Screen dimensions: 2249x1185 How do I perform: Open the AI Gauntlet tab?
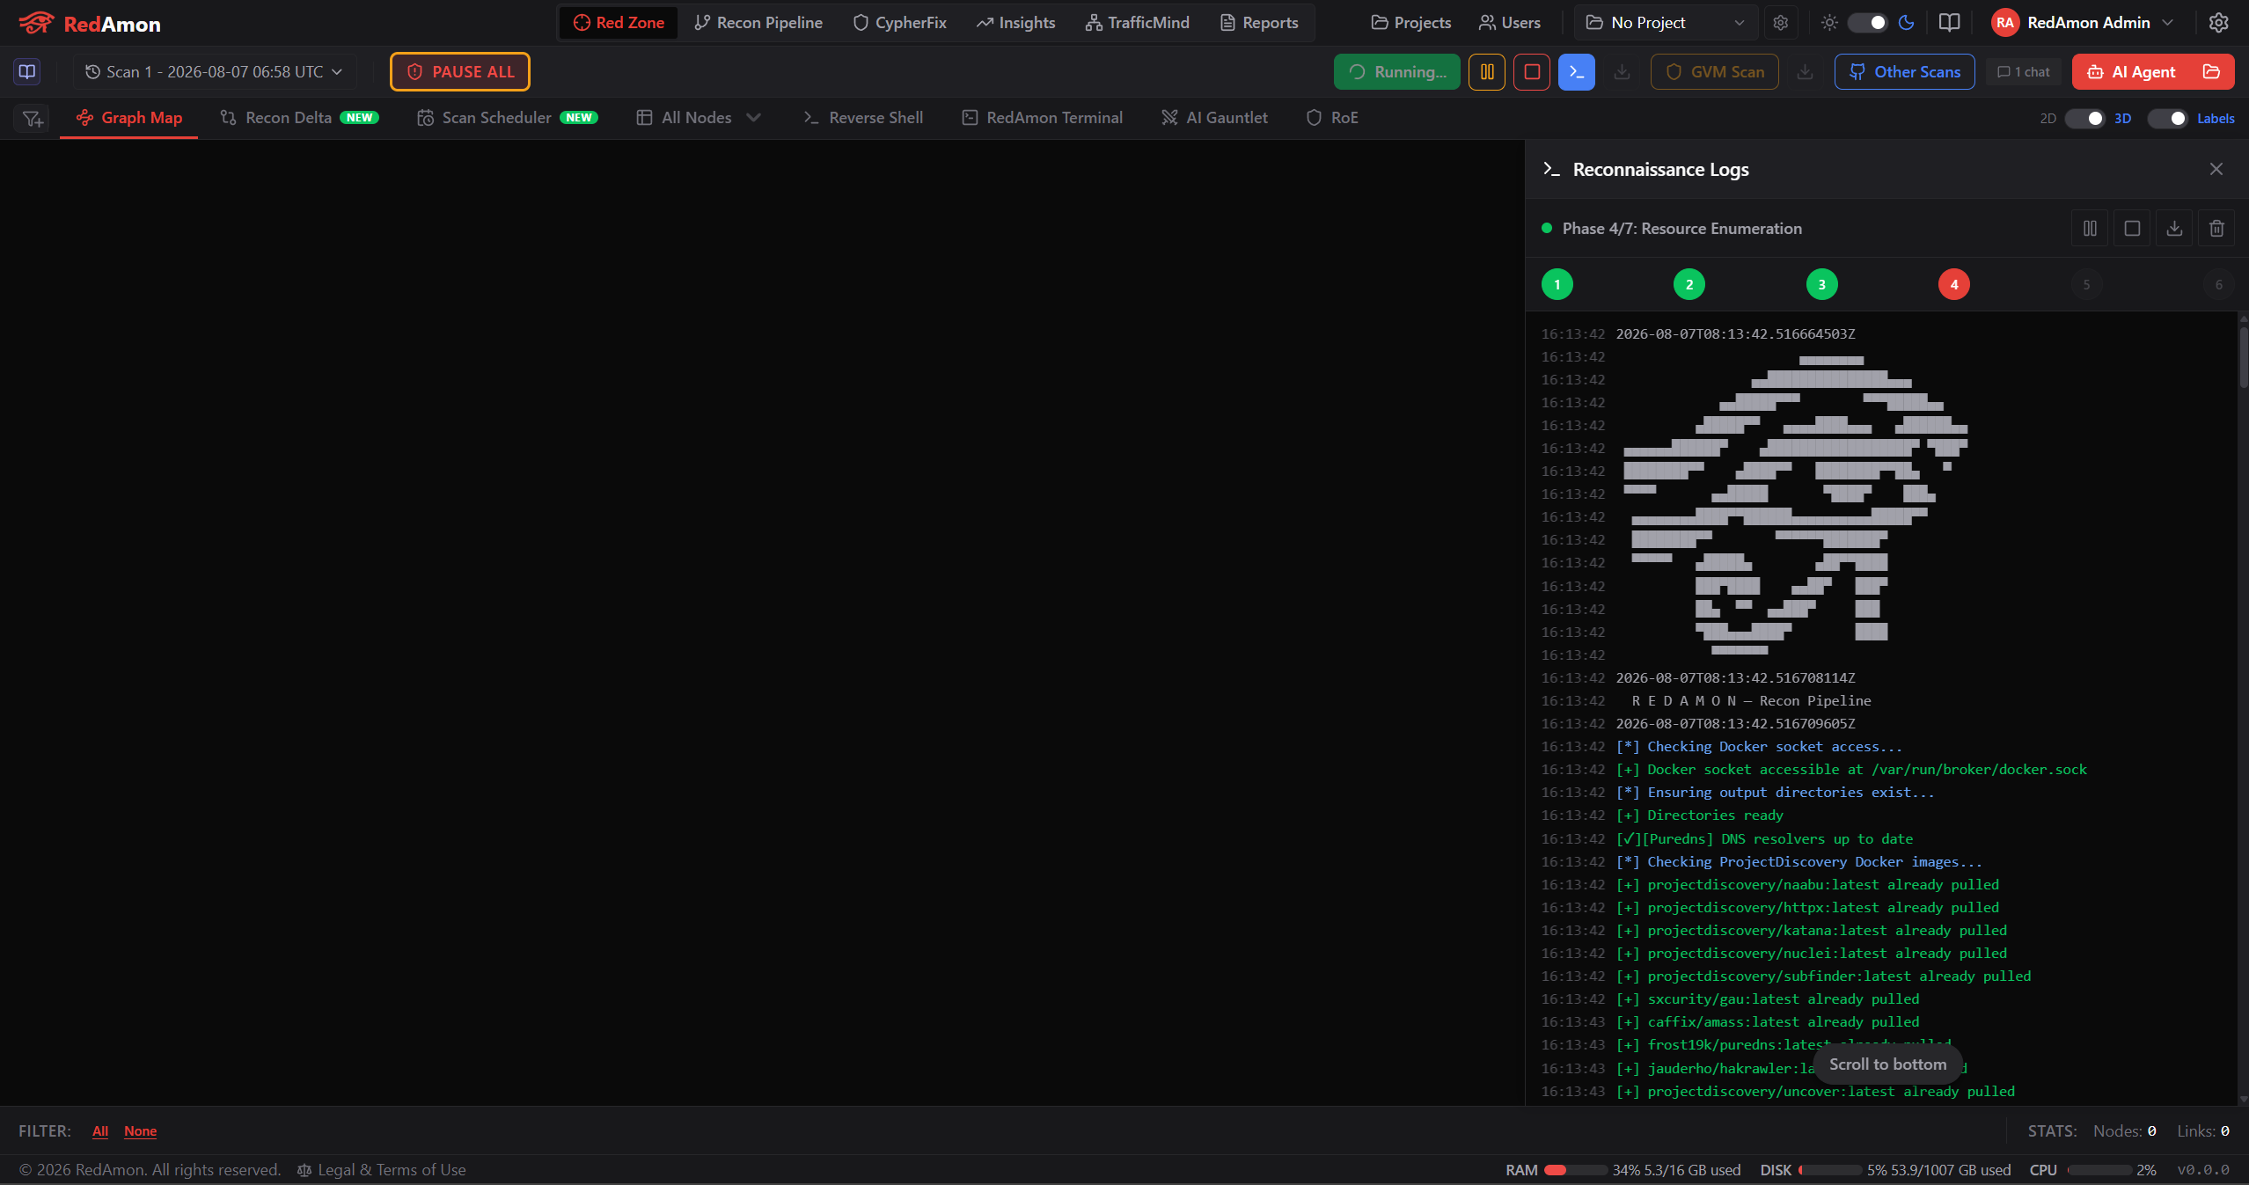pos(1215,118)
